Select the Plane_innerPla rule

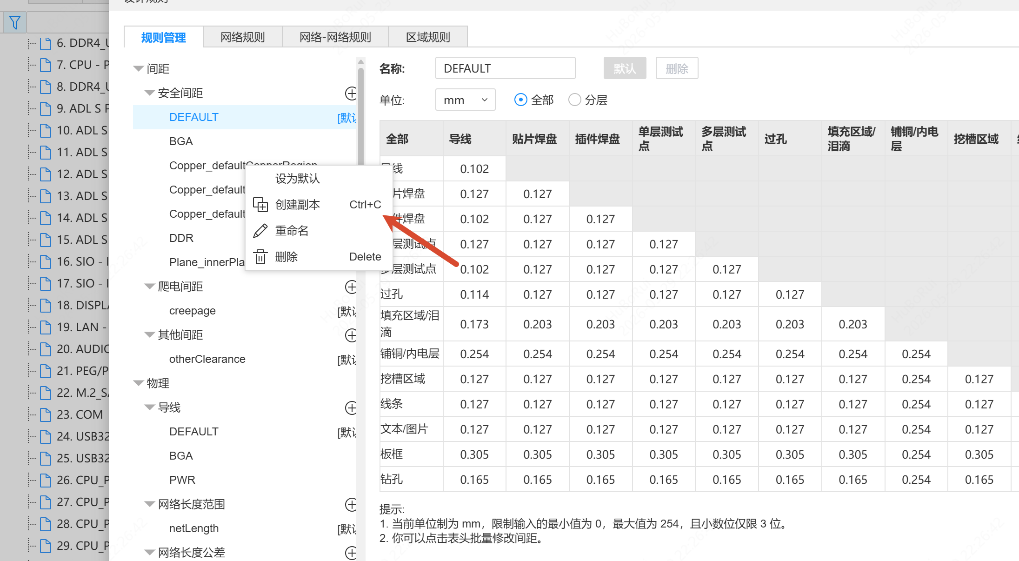point(206,262)
